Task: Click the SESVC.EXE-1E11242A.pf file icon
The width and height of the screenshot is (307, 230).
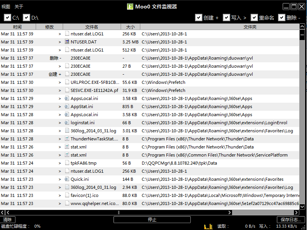Action: pos(67,90)
